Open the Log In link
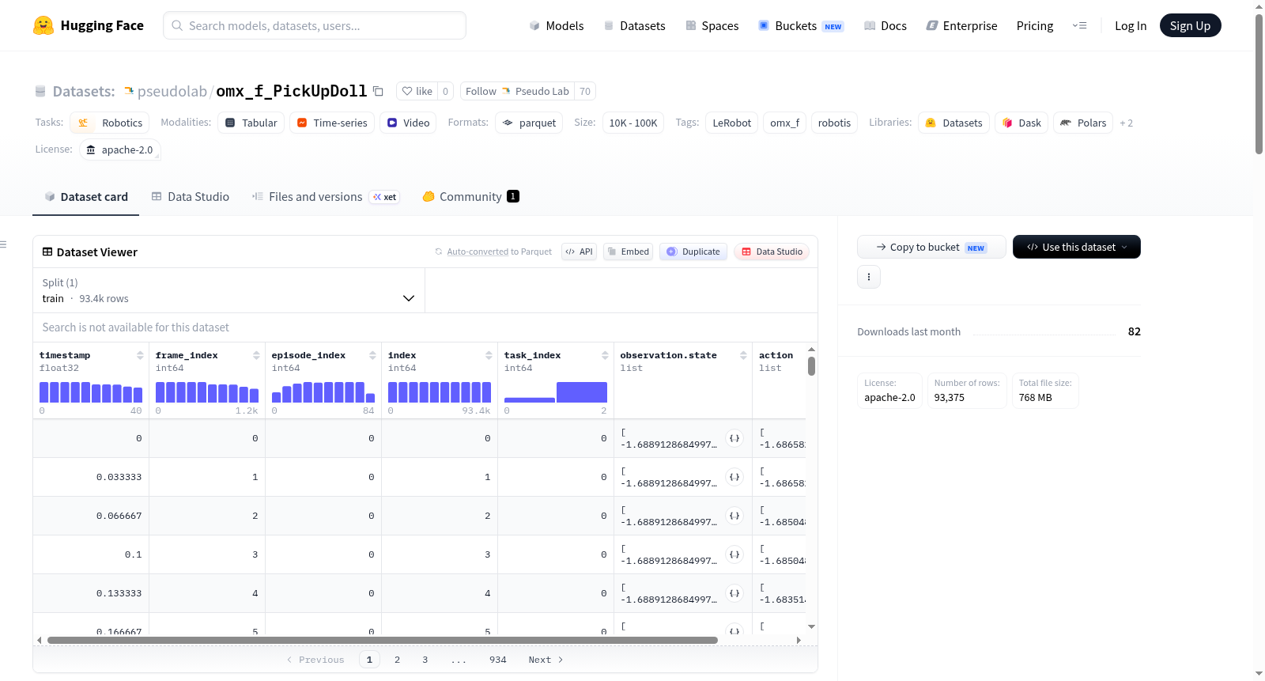1265x681 pixels. (x=1131, y=25)
